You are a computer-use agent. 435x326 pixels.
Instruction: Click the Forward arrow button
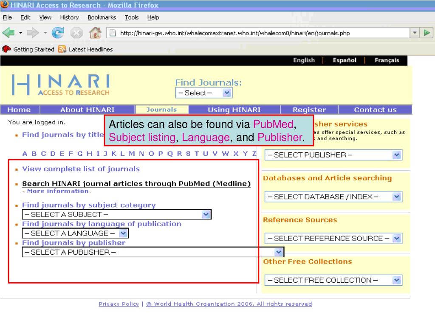(32, 33)
